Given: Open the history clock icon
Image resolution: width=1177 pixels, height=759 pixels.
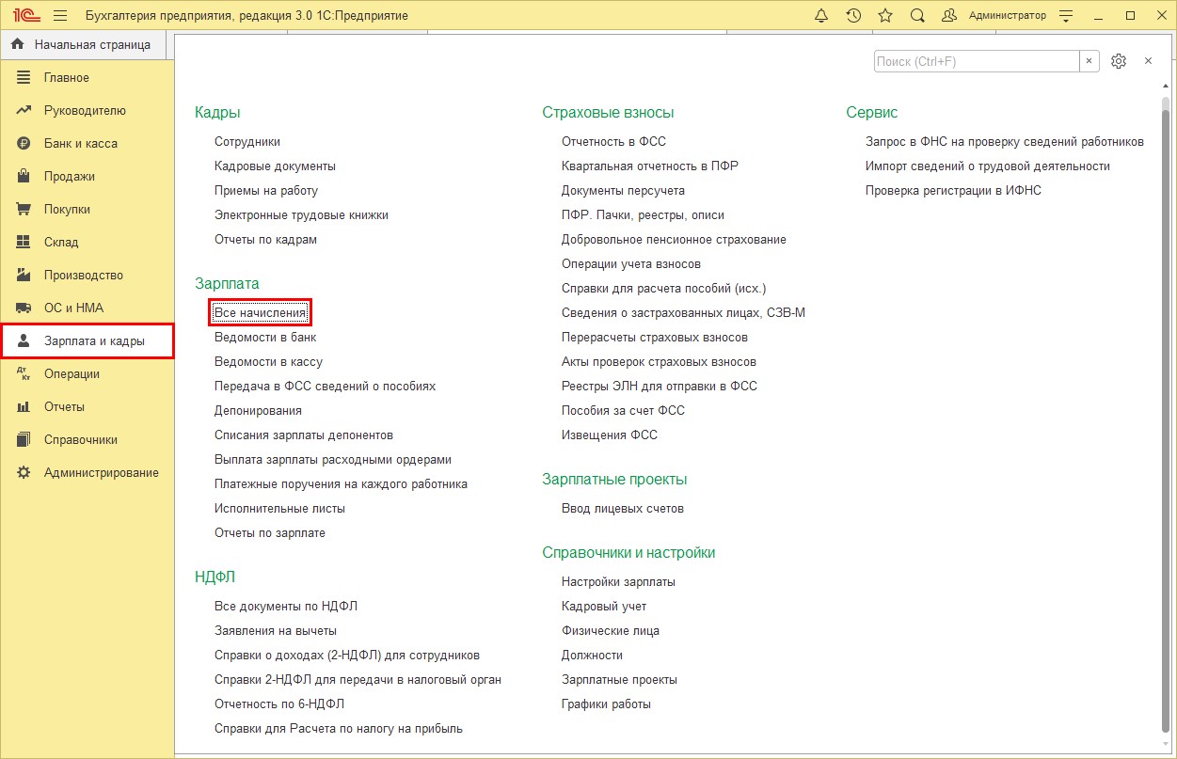Looking at the screenshot, I should (x=853, y=16).
